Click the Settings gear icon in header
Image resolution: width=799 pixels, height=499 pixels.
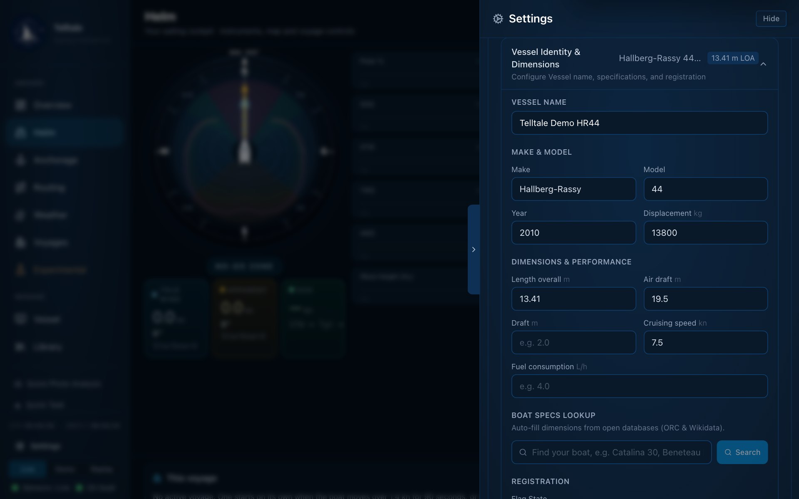click(x=498, y=19)
